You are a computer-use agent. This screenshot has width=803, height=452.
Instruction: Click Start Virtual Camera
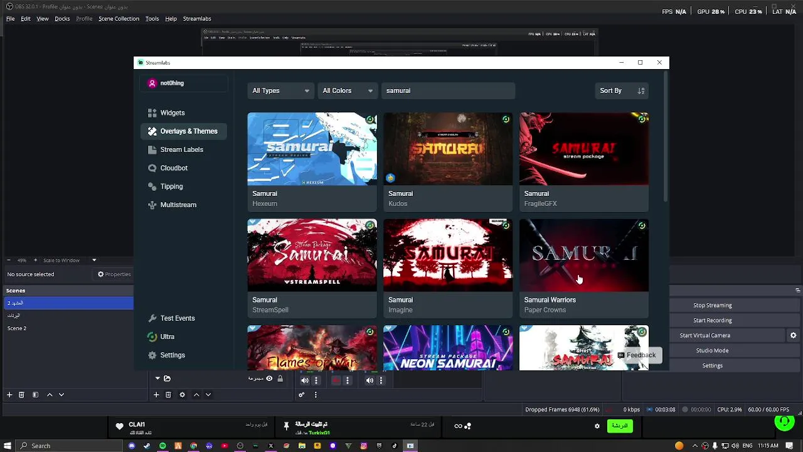click(705, 335)
